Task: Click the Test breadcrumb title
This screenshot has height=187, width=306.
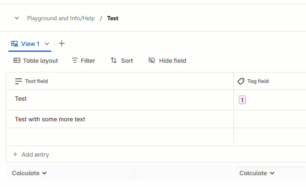Action: point(113,19)
